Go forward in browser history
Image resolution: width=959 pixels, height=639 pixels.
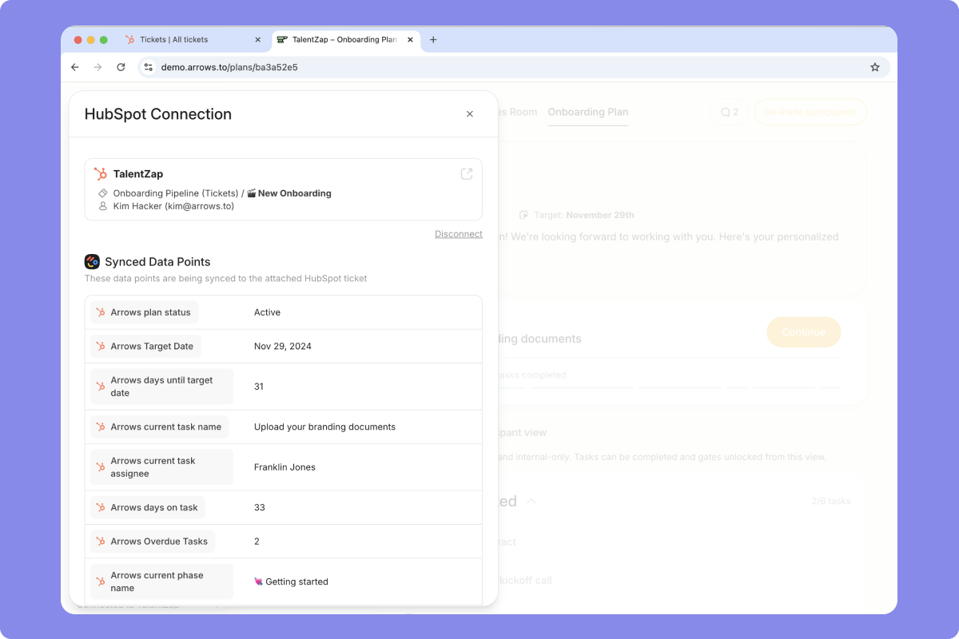coord(97,67)
